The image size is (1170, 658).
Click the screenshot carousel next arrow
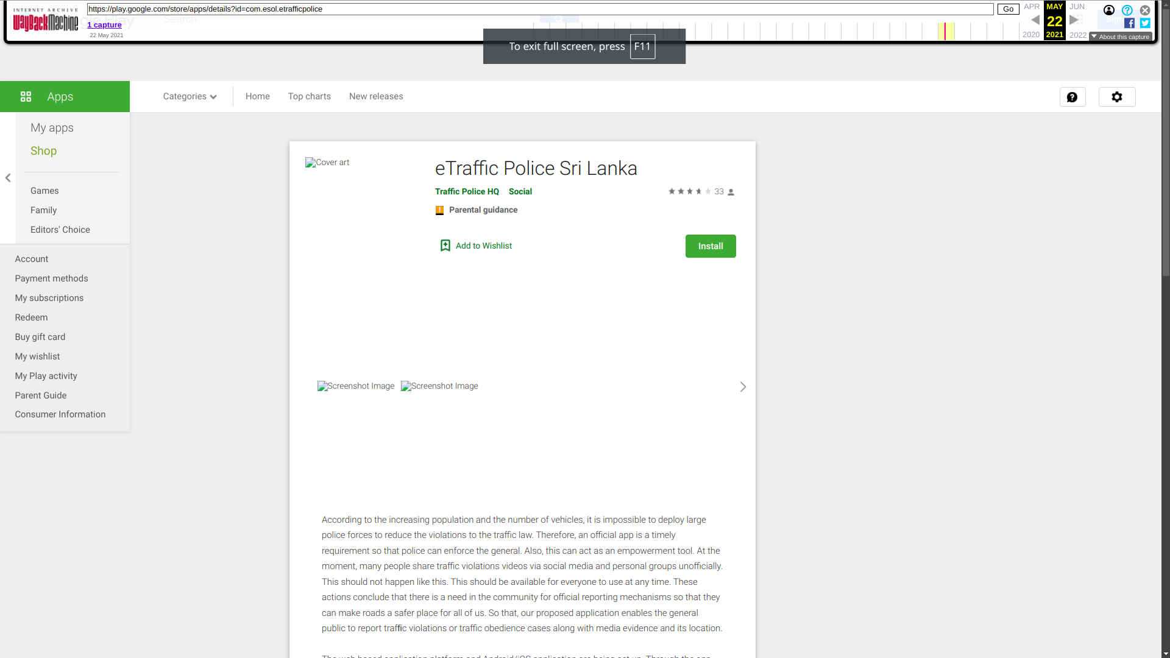(x=742, y=386)
